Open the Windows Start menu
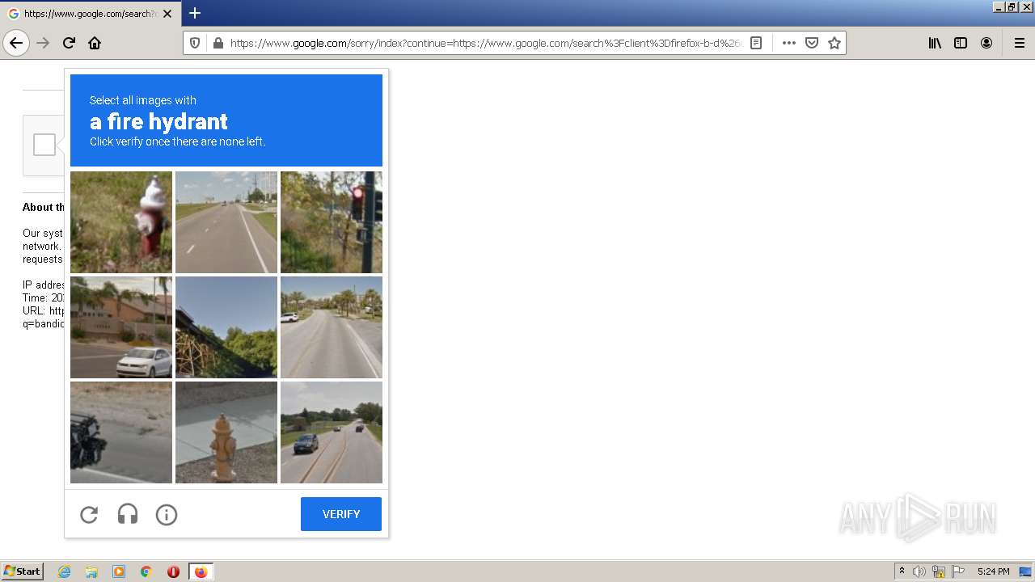1035x582 pixels. [23, 571]
